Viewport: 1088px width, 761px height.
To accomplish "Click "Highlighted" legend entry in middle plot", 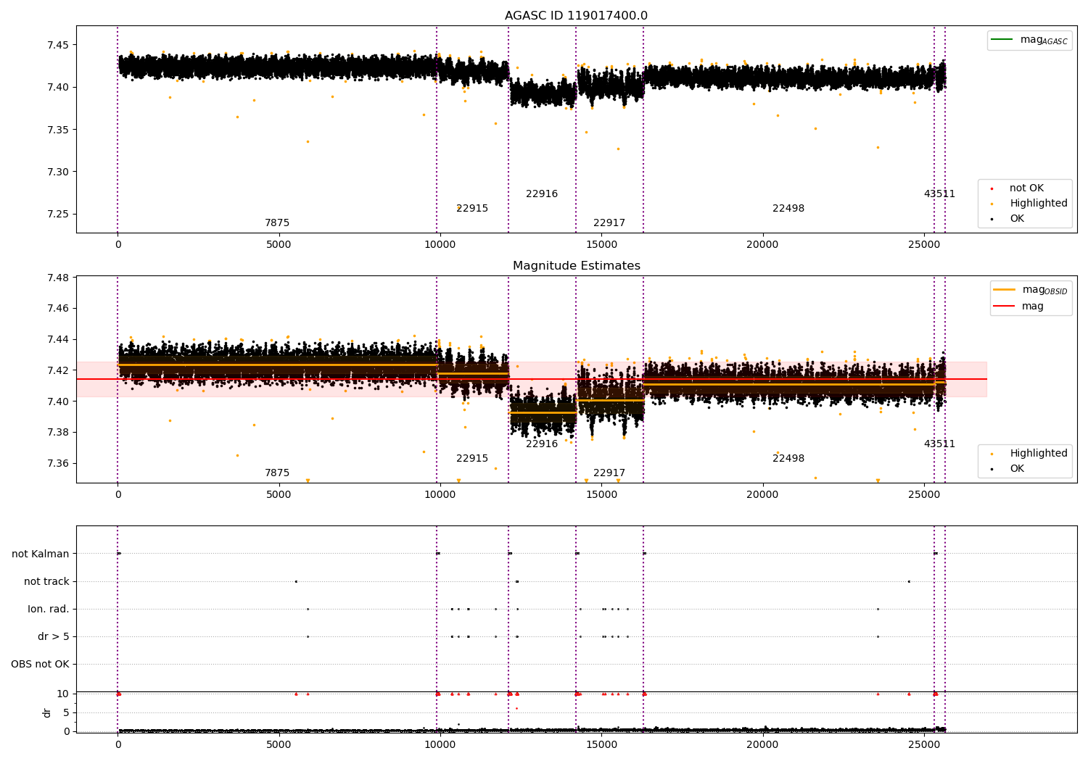I will point(1039,454).
